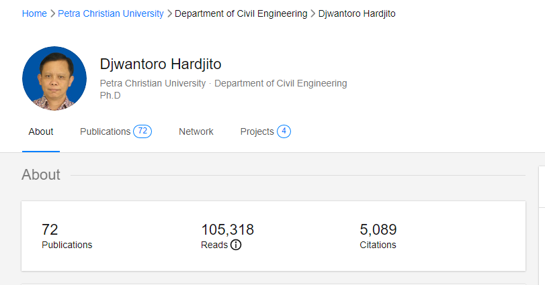545x285 pixels.
Task: Click the 4 badge beside Projects tab
Action: coord(284,131)
